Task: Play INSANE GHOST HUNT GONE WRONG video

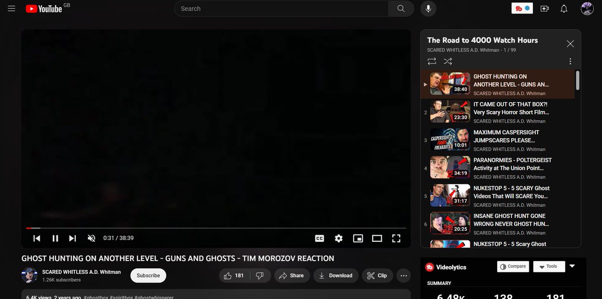Action: point(498,224)
